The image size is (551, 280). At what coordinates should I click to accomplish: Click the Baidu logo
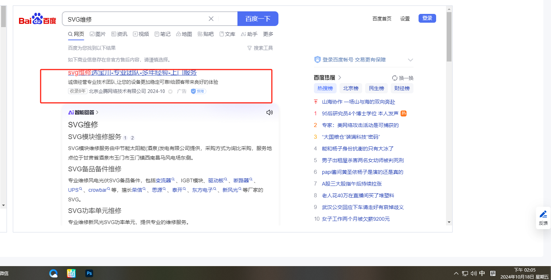37,19
